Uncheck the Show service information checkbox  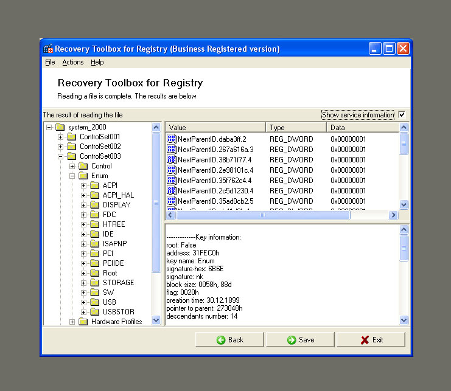[x=402, y=115]
